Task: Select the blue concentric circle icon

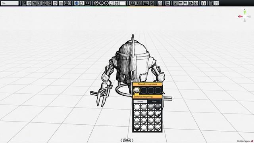Action: 77,3
